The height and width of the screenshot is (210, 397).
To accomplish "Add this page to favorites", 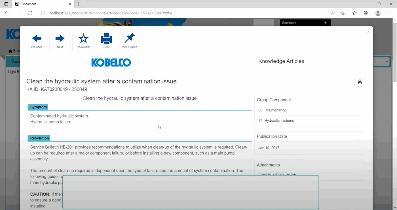I will click(342, 13).
